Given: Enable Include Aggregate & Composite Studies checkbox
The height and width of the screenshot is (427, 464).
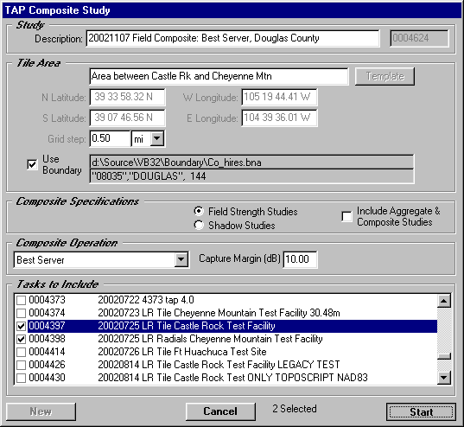Looking at the screenshot, I should coord(346,216).
